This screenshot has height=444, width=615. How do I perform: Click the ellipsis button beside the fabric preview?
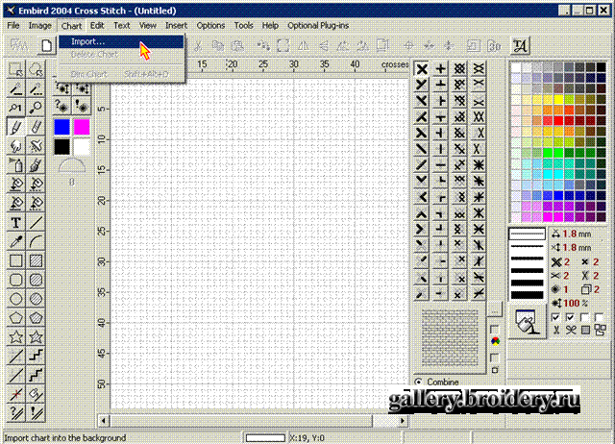494,309
